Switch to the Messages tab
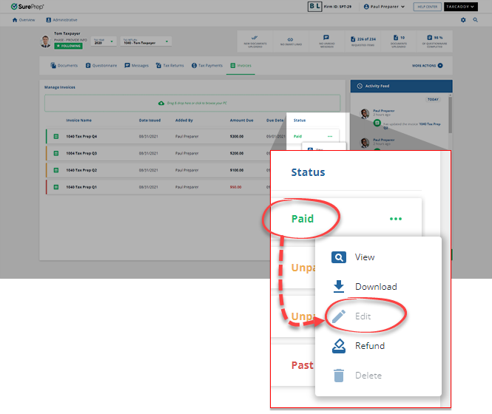The image size is (492, 414). point(136,66)
